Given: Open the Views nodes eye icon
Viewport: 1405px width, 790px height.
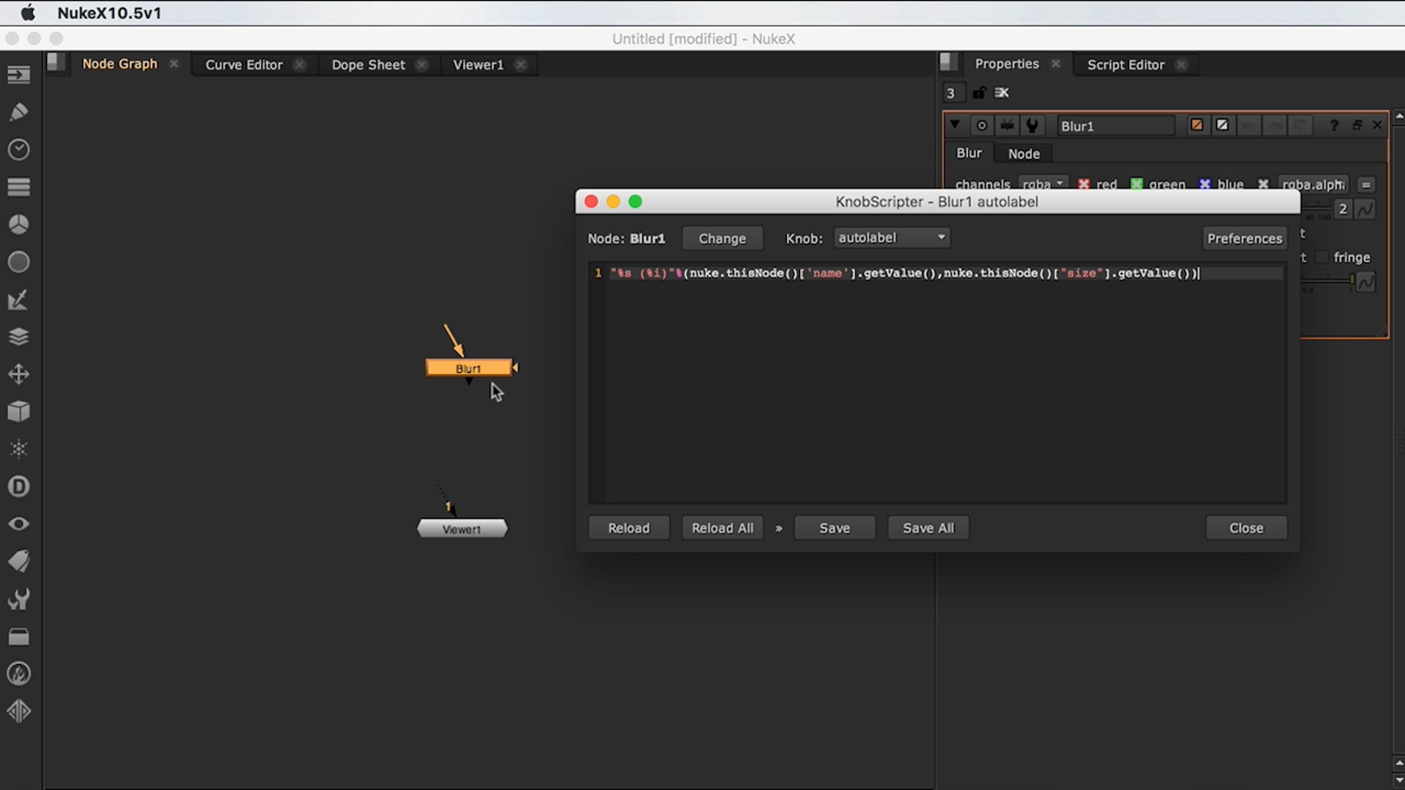Looking at the screenshot, I should pyautogui.click(x=19, y=524).
